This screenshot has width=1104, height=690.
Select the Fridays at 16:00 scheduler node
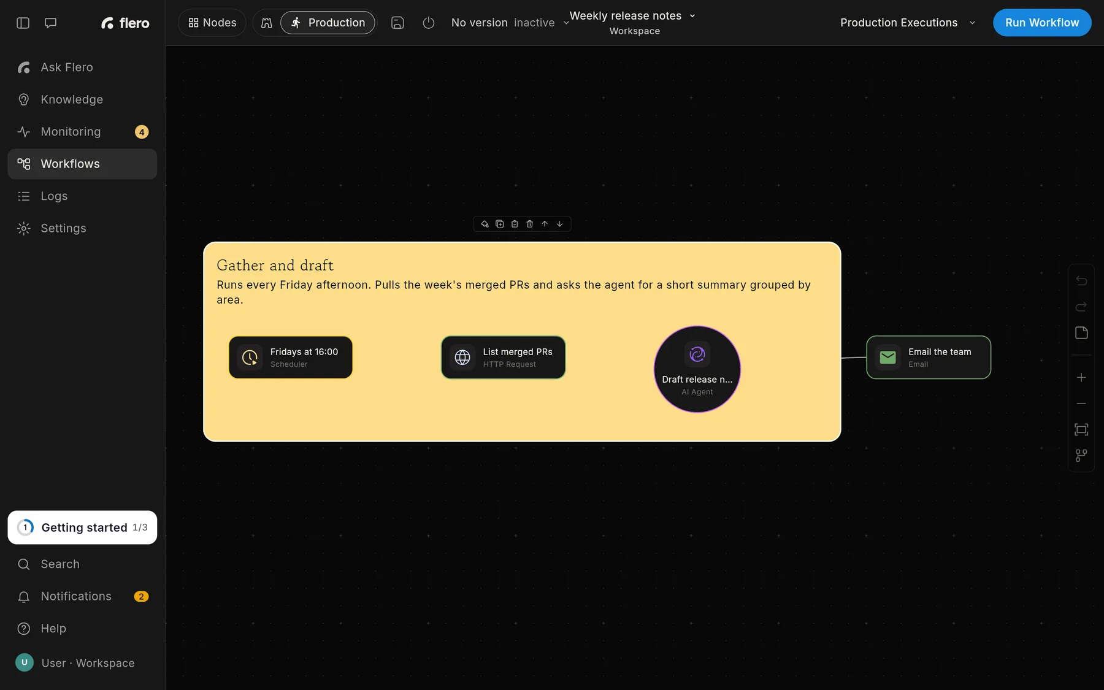coord(291,358)
